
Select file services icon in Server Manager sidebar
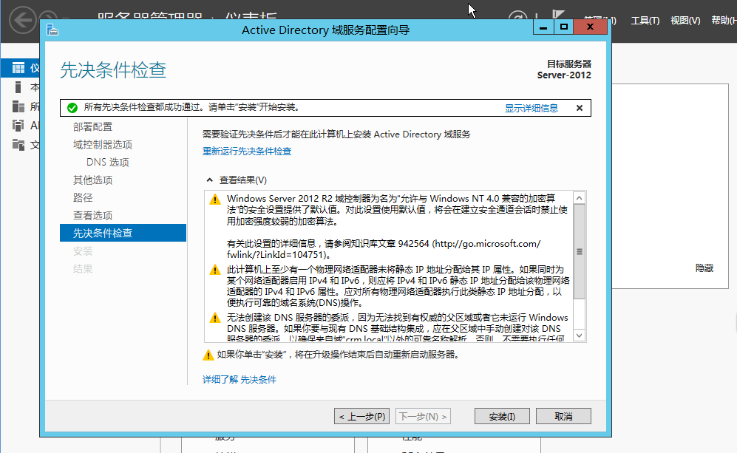[18, 145]
